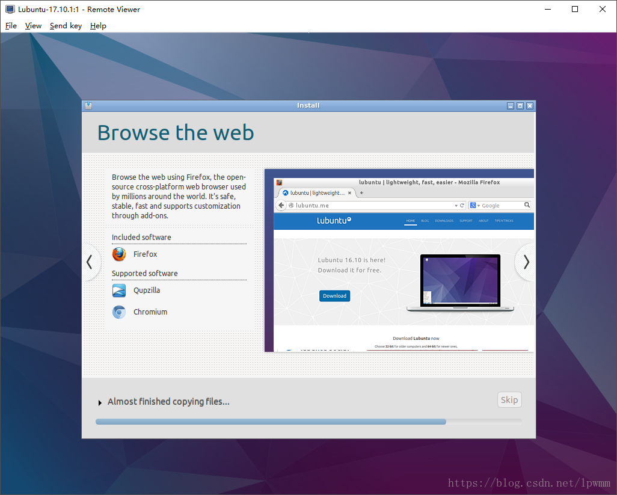Expand installation details triangle beside copying files
The height and width of the screenshot is (495, 617).
(100, 402)
